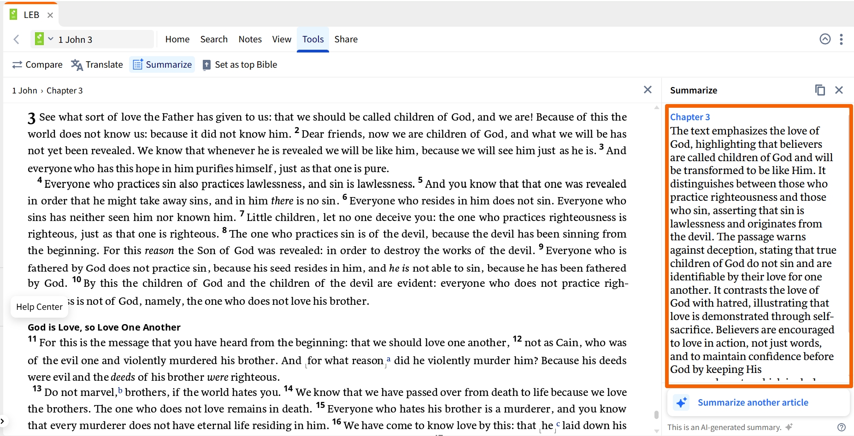Click the heading 'God is Love, so Love One Another'
The width and height of the screenshot is (854, 436).
104,327
